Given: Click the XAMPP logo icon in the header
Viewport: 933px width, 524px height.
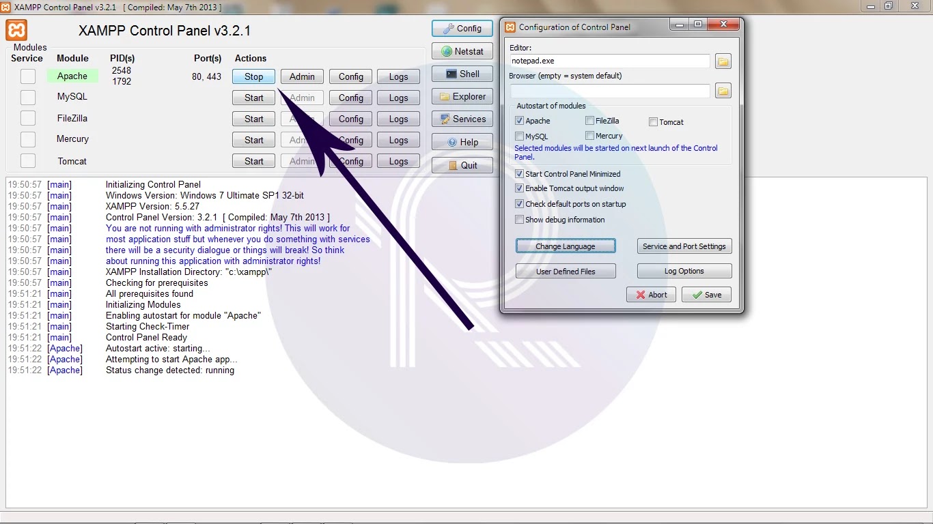Looking at the screenshot, I should pos(17,31).
